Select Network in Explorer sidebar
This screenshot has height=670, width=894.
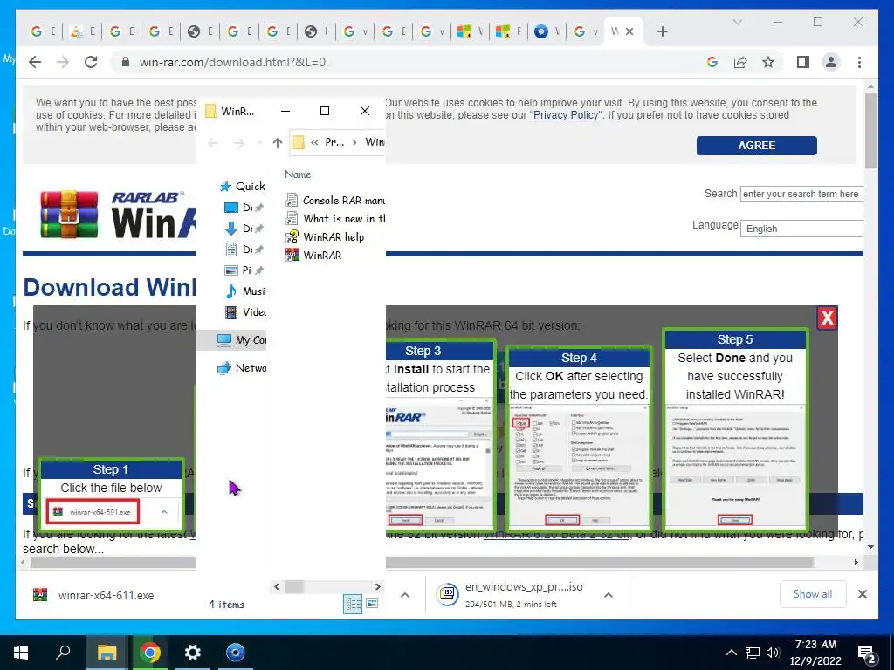tap(241, 368)
